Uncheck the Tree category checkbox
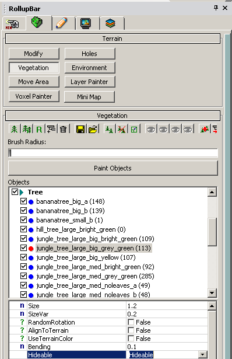 point(15,191)
